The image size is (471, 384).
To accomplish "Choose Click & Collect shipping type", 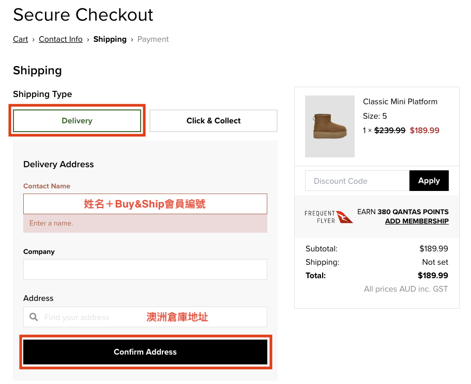I will (214, 121).
